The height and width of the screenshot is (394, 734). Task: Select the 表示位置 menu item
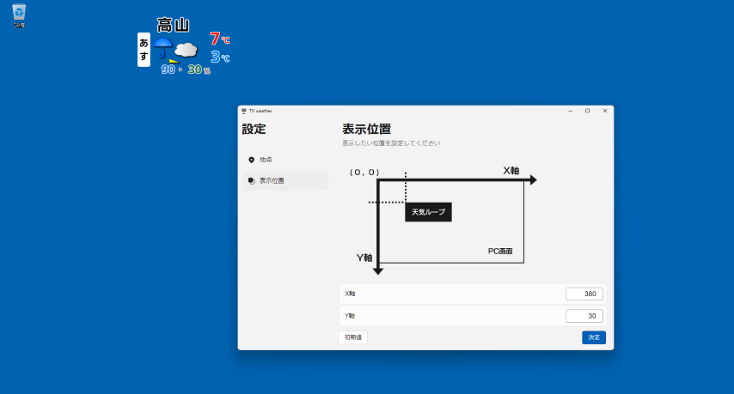(285, 181)
